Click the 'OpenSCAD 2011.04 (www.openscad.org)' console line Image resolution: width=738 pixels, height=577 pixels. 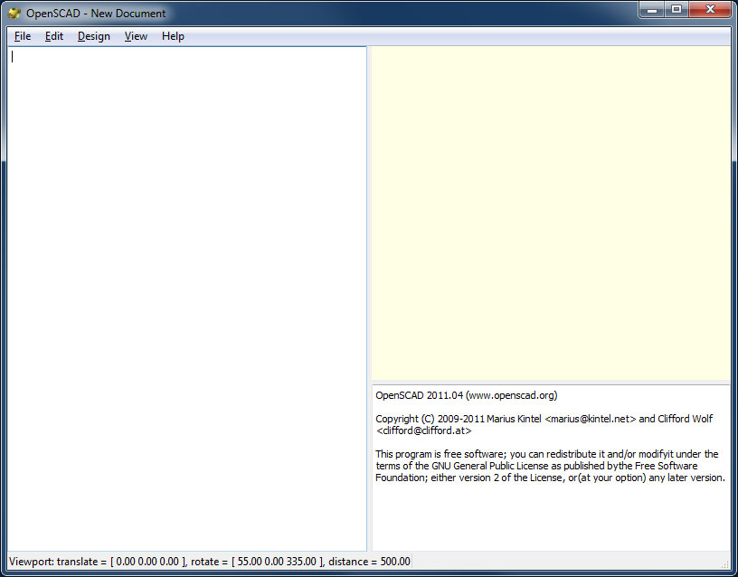click(466, 395)
